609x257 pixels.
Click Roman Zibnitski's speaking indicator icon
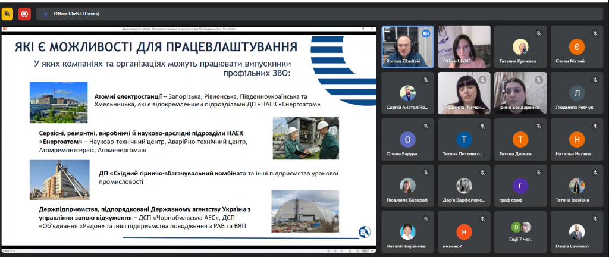(x=426, y=34)
